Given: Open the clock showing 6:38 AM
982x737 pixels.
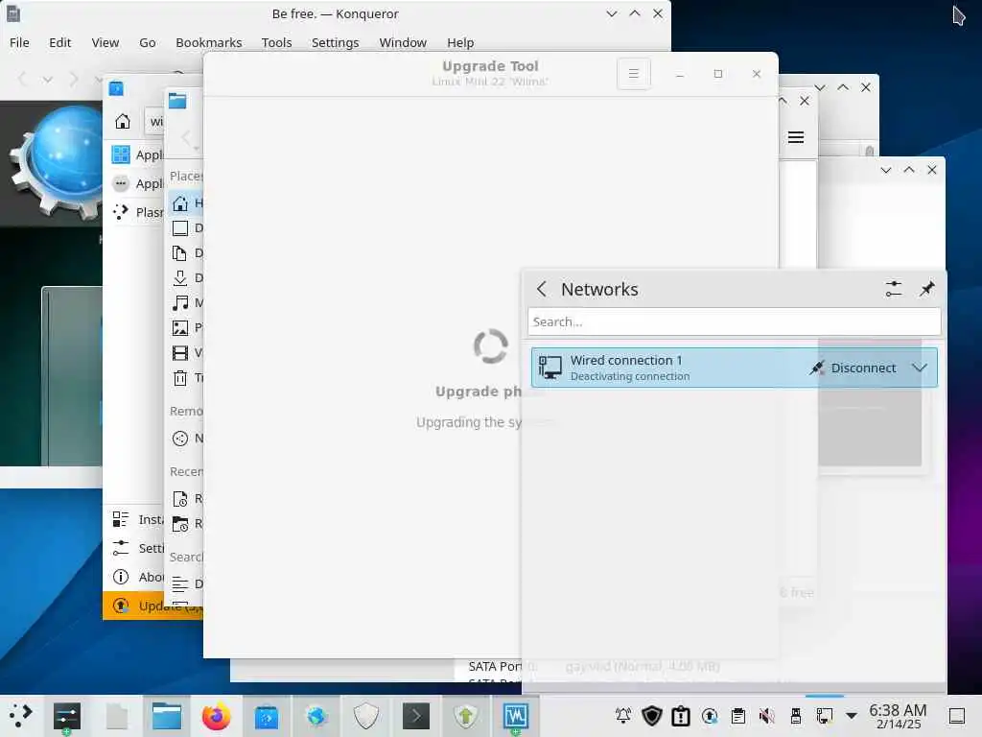Looking at the screenshot, I should coord(898,716).
